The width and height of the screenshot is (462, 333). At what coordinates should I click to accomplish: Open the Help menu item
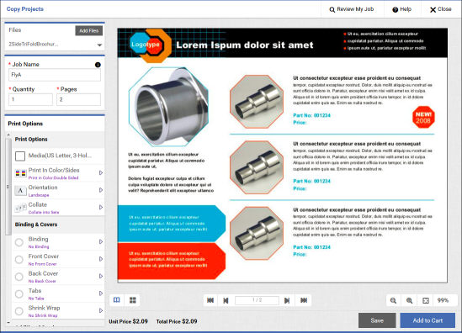pos(402,9)
